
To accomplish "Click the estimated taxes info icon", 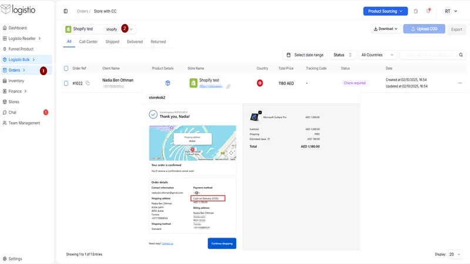I will pyautogui.click(x=268, y=139).
